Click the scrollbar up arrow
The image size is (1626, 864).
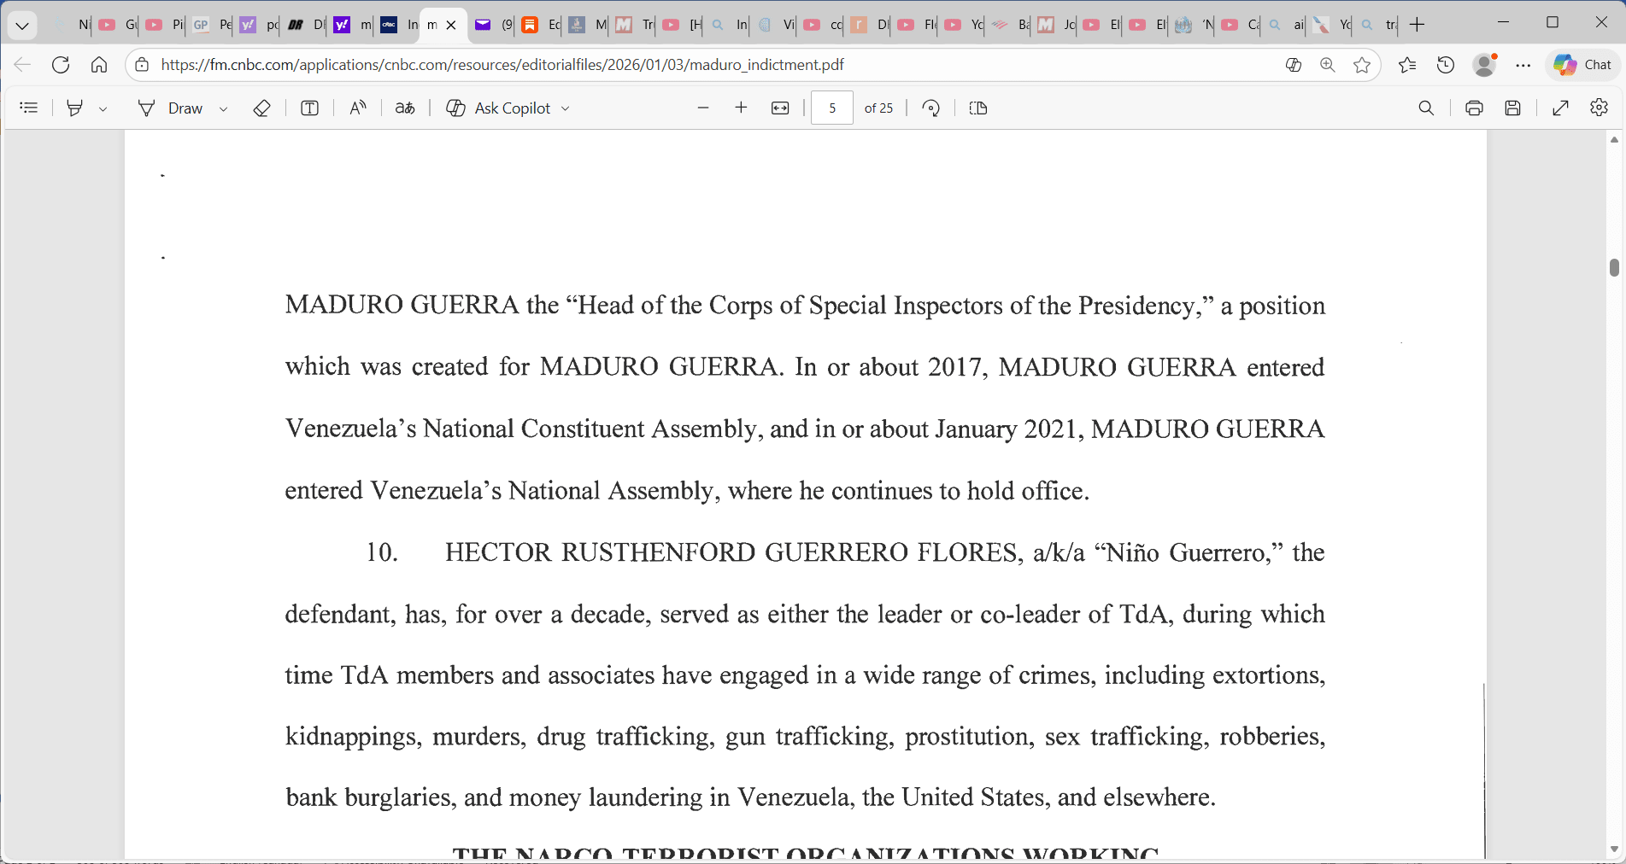pos(1614,139)
